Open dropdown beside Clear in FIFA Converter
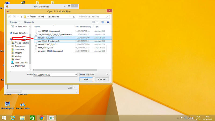215x121 pixels. tap(74, 88)
